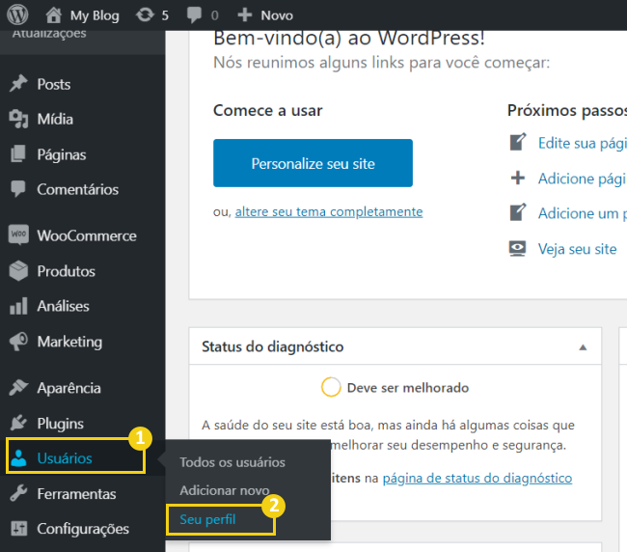Click the Atualizações item in the sidebar
The width and height of the screenshot is (627, 552).
point(49,35)
